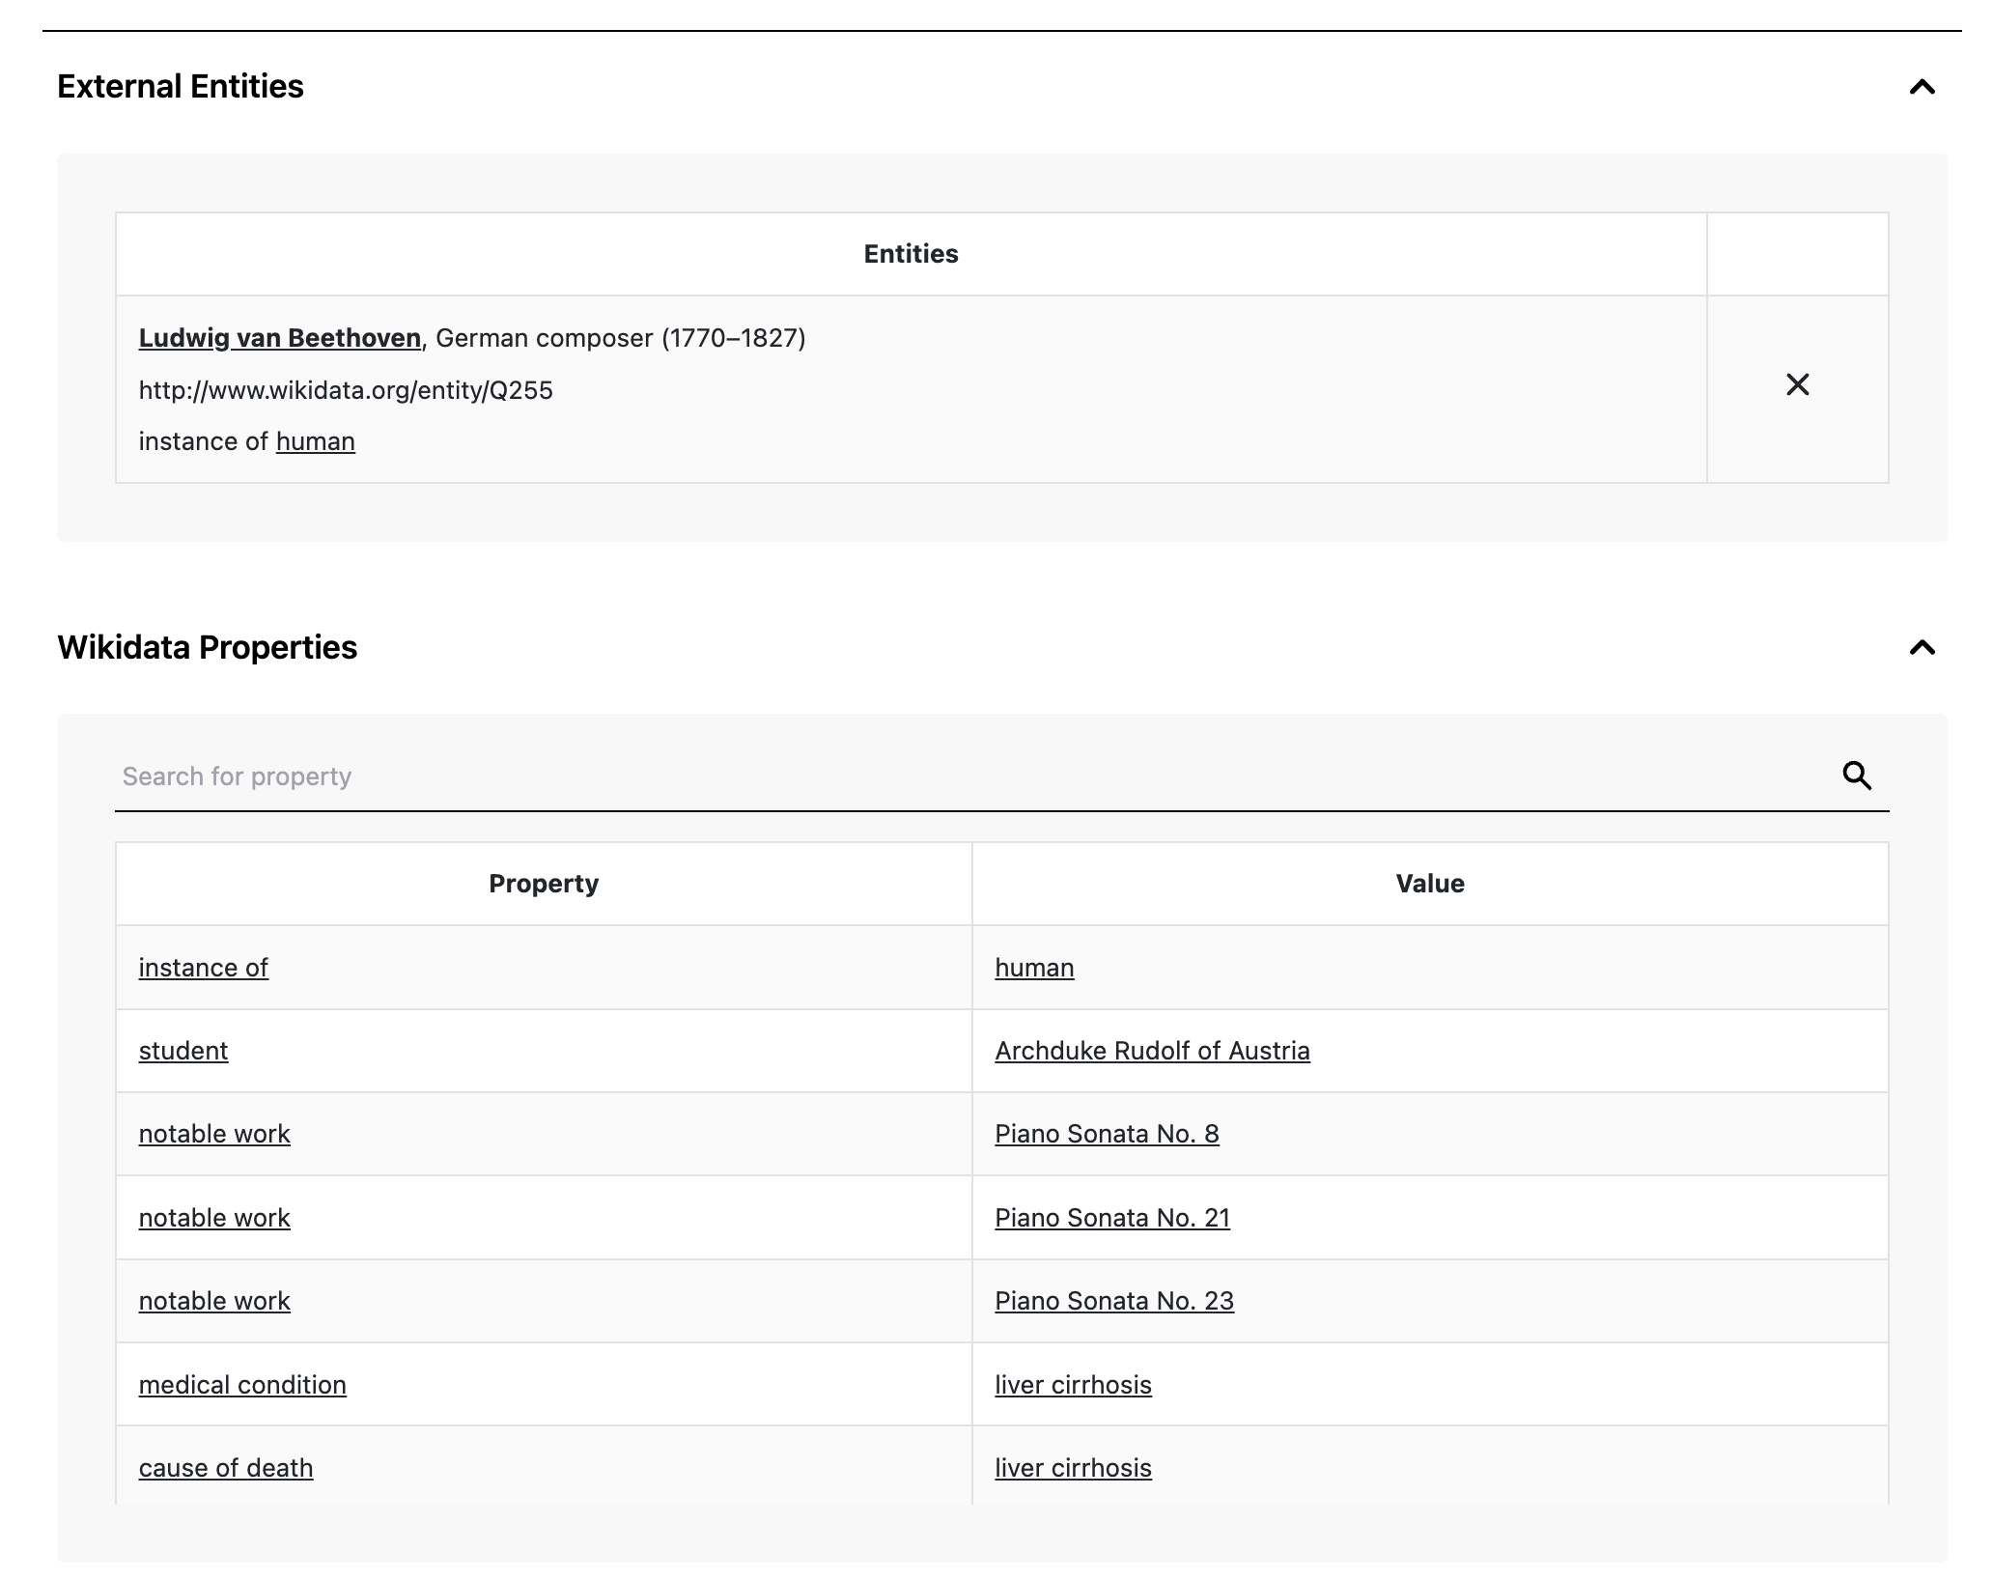
Task: Open liver cirrhosis beside medical condition
Action: click(1073, 1385)
